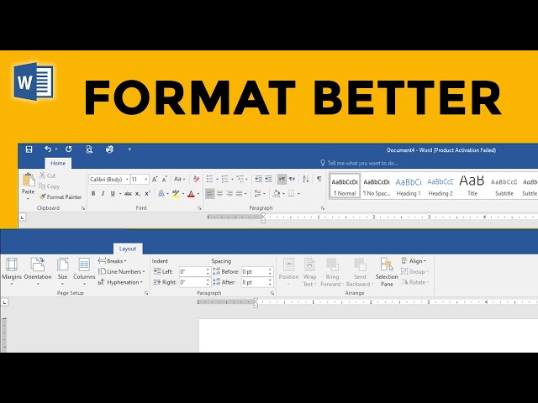This screenshot has width=538, height=403.
Task: Apply the Title style
Action: [472, 186]
